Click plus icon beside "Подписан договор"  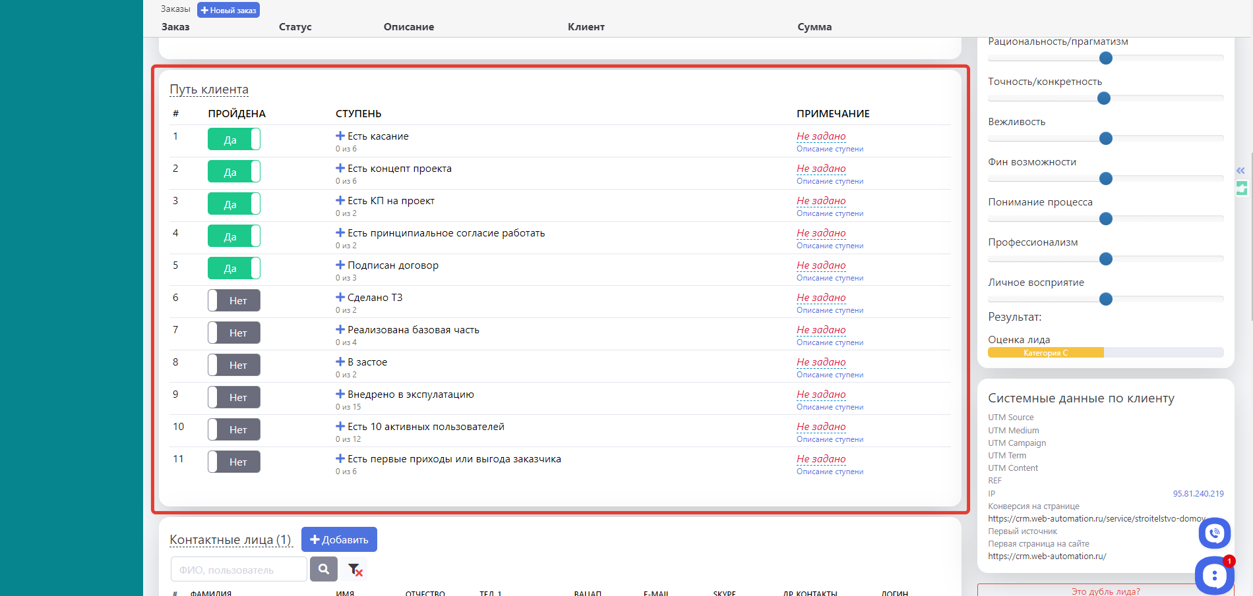pos(340,265)
